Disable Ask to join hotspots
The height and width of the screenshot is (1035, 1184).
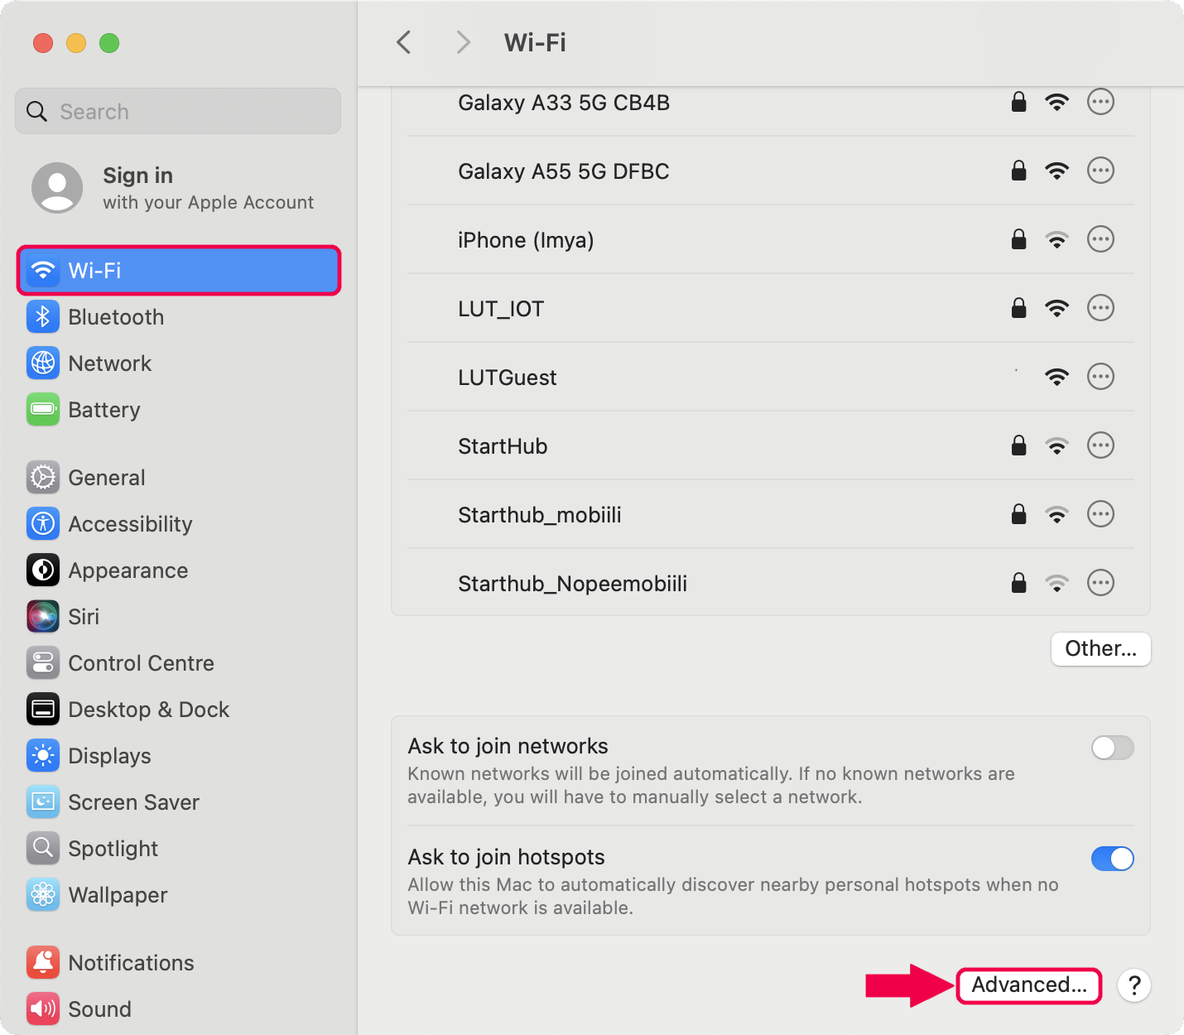pyautogui.click(x=1113, y=859)
